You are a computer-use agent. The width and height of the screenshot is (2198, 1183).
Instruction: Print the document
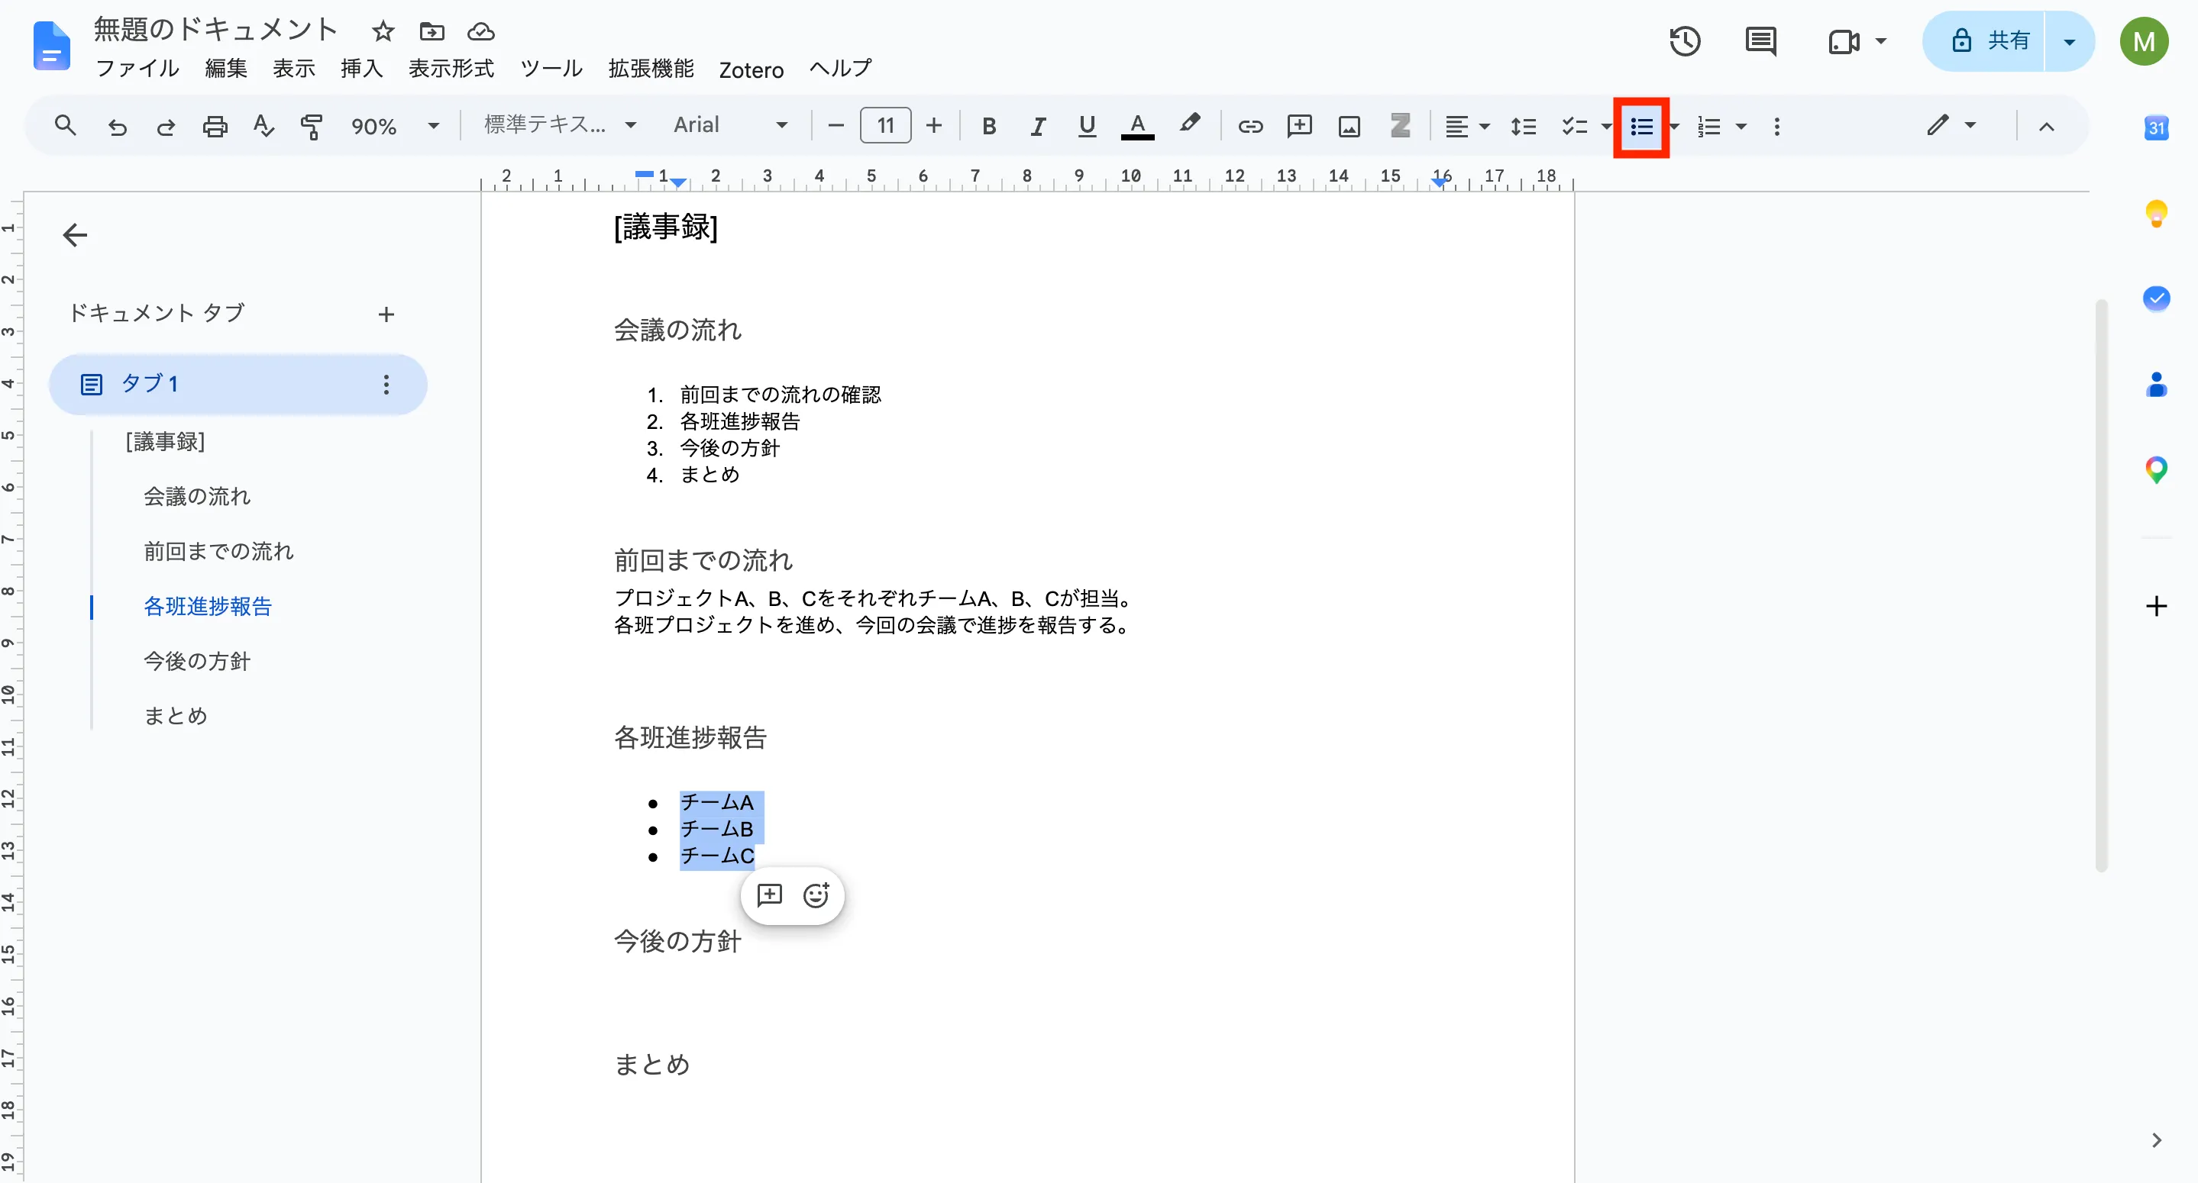pos(214,127)
